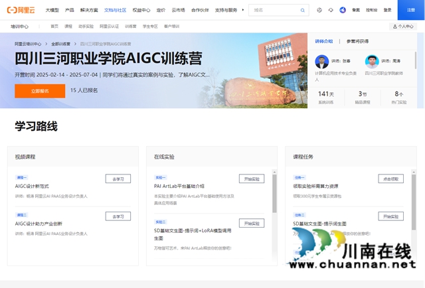This screenshot has height=288, width=425.
Task: Go to the 训练营 tab
Action: click(x=131, y=27)
